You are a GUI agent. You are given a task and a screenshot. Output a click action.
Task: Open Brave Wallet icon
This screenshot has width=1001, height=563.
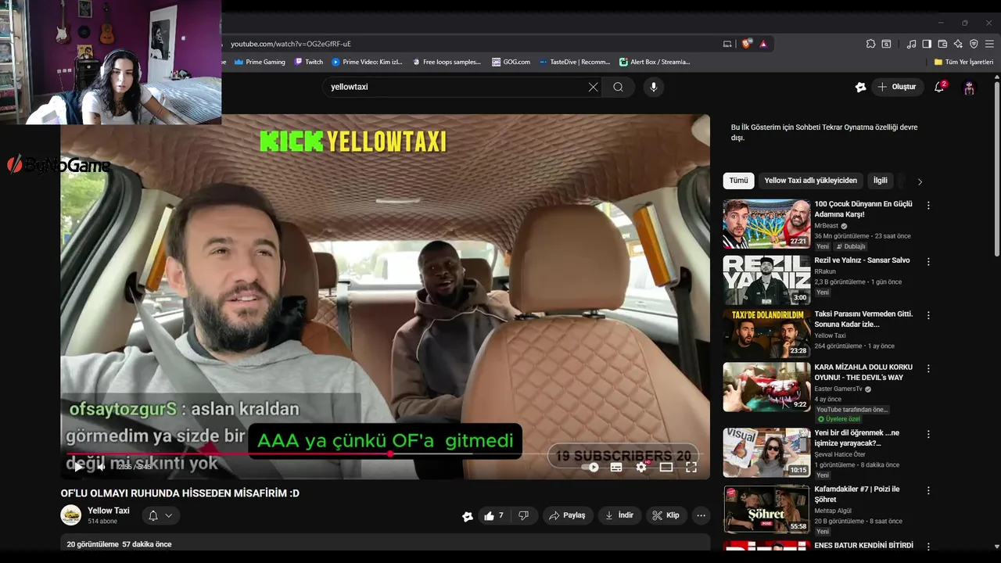tap(942, 44)
